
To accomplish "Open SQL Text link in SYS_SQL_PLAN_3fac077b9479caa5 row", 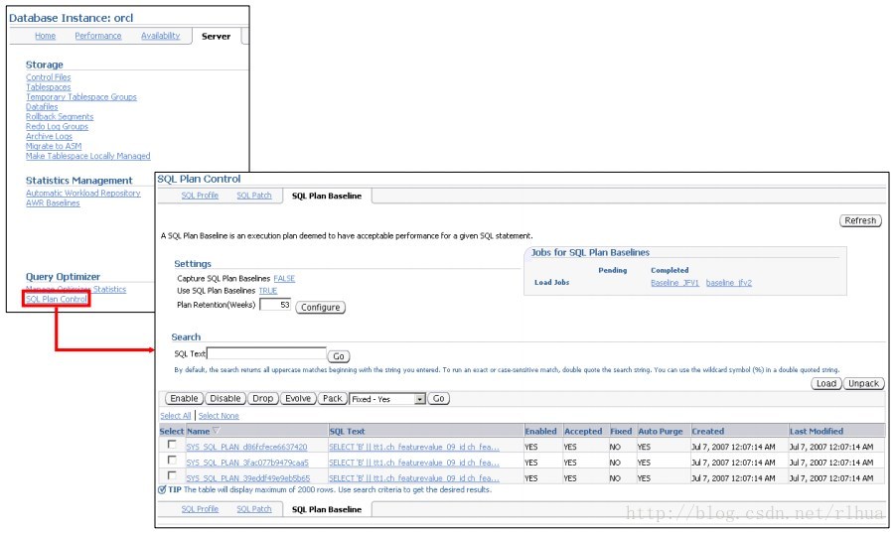I will [x=414, y=463].
